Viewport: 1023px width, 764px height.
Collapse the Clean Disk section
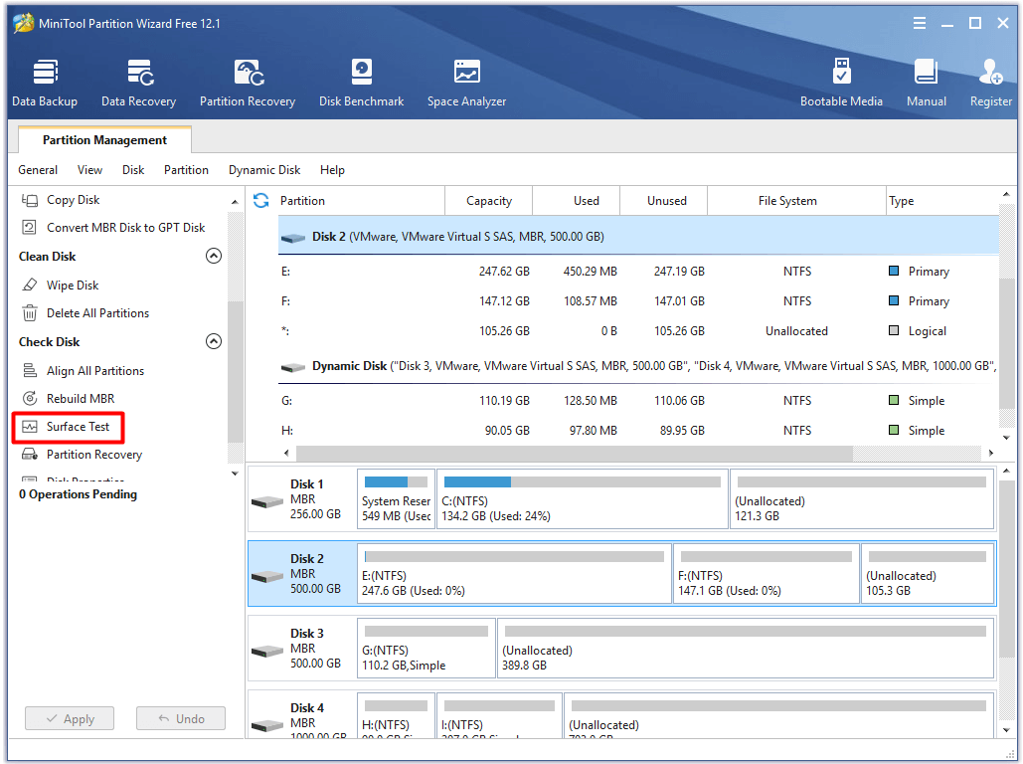coord(214,256)
